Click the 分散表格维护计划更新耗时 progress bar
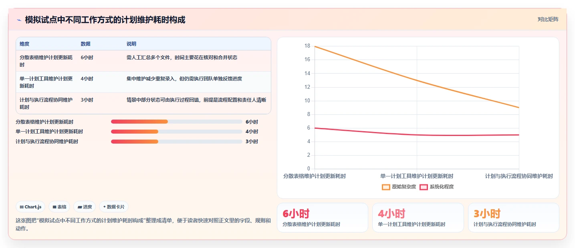This screenshot has height=248, width=575. click(x=177, y=122)
